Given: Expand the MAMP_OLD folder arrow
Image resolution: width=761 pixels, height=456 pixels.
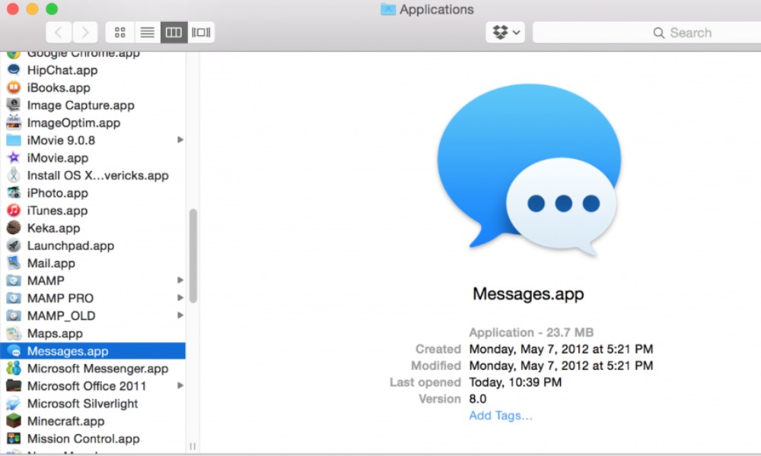Looking at the screenshot, I should pyautogui.click(x=180, y=315).
